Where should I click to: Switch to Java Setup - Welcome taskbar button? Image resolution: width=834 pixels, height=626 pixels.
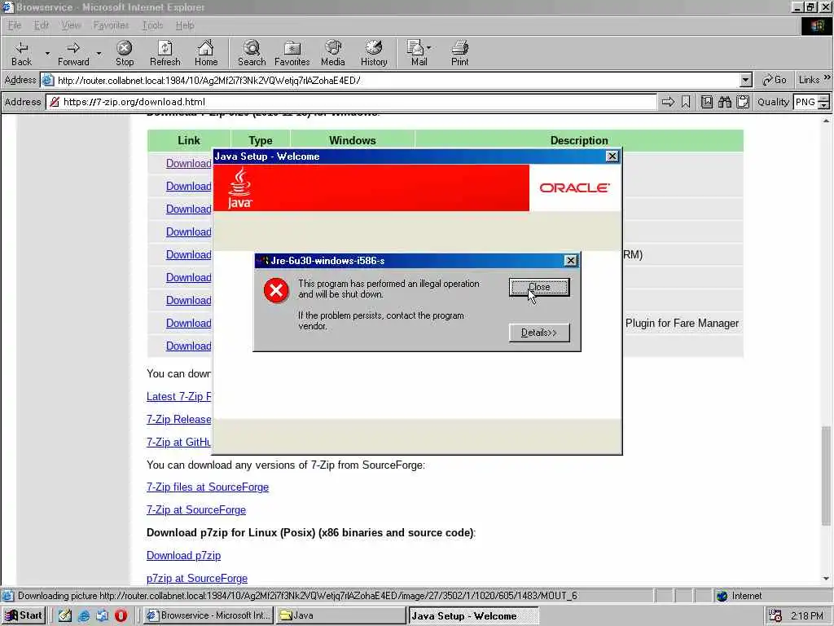(x=473, y=615)
